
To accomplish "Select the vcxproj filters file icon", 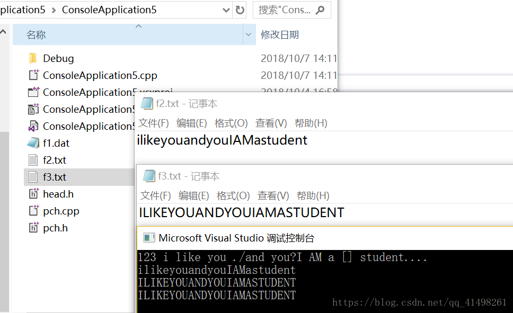I will (33, 109).
